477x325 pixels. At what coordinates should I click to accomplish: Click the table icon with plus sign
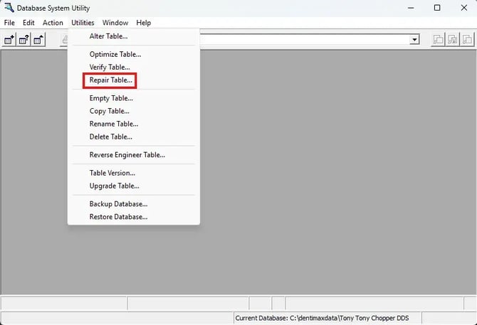tap(9, 40)
